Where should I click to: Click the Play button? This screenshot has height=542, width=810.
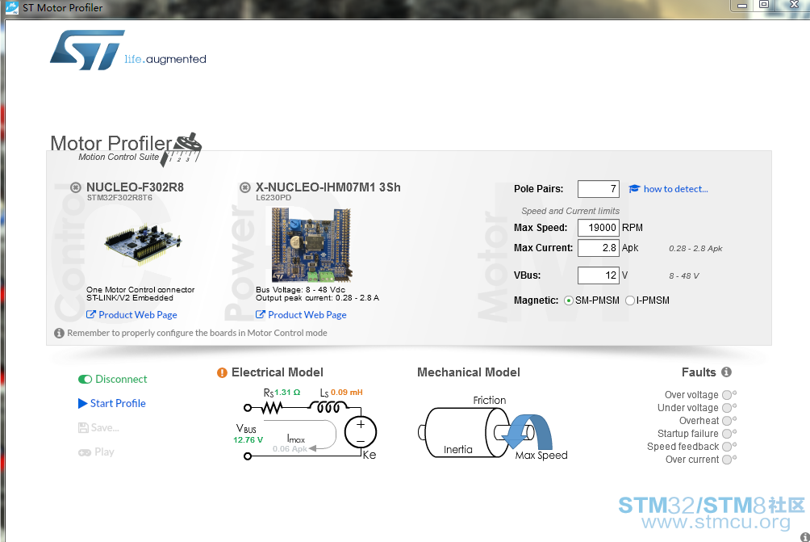click(x=96, y=452)
